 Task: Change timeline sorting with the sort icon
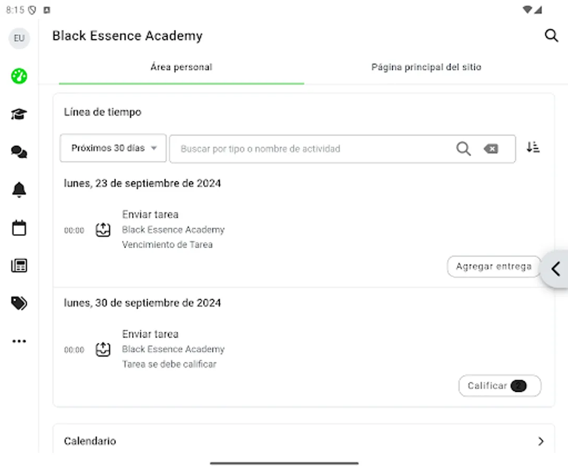pos(533,148)
